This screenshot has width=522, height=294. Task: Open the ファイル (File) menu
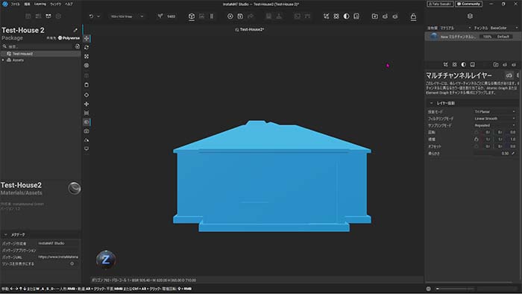click(16, 4)
